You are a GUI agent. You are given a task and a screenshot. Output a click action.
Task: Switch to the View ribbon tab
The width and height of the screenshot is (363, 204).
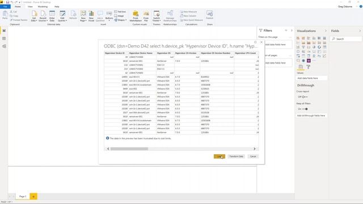[30, 6]
